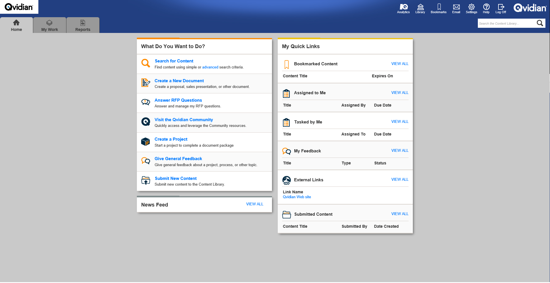Click the Tasked by Me clipboard icon

(x=286, y=122)
